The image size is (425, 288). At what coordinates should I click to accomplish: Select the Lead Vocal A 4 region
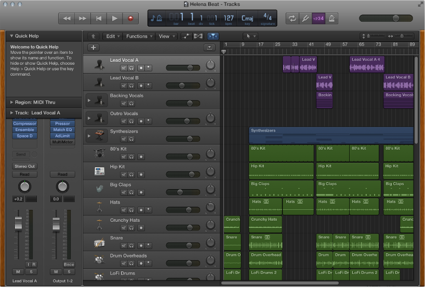367,64
